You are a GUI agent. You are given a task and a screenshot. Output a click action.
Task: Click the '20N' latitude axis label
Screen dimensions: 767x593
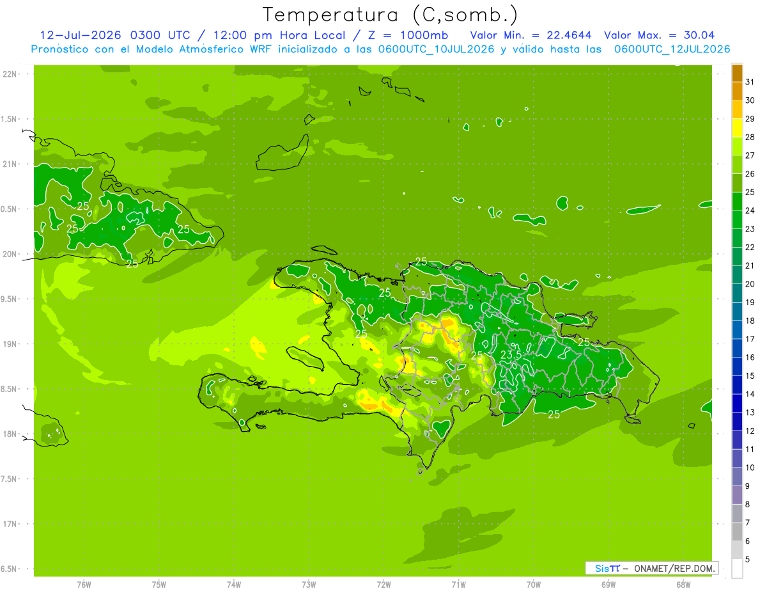pos(10,254)
